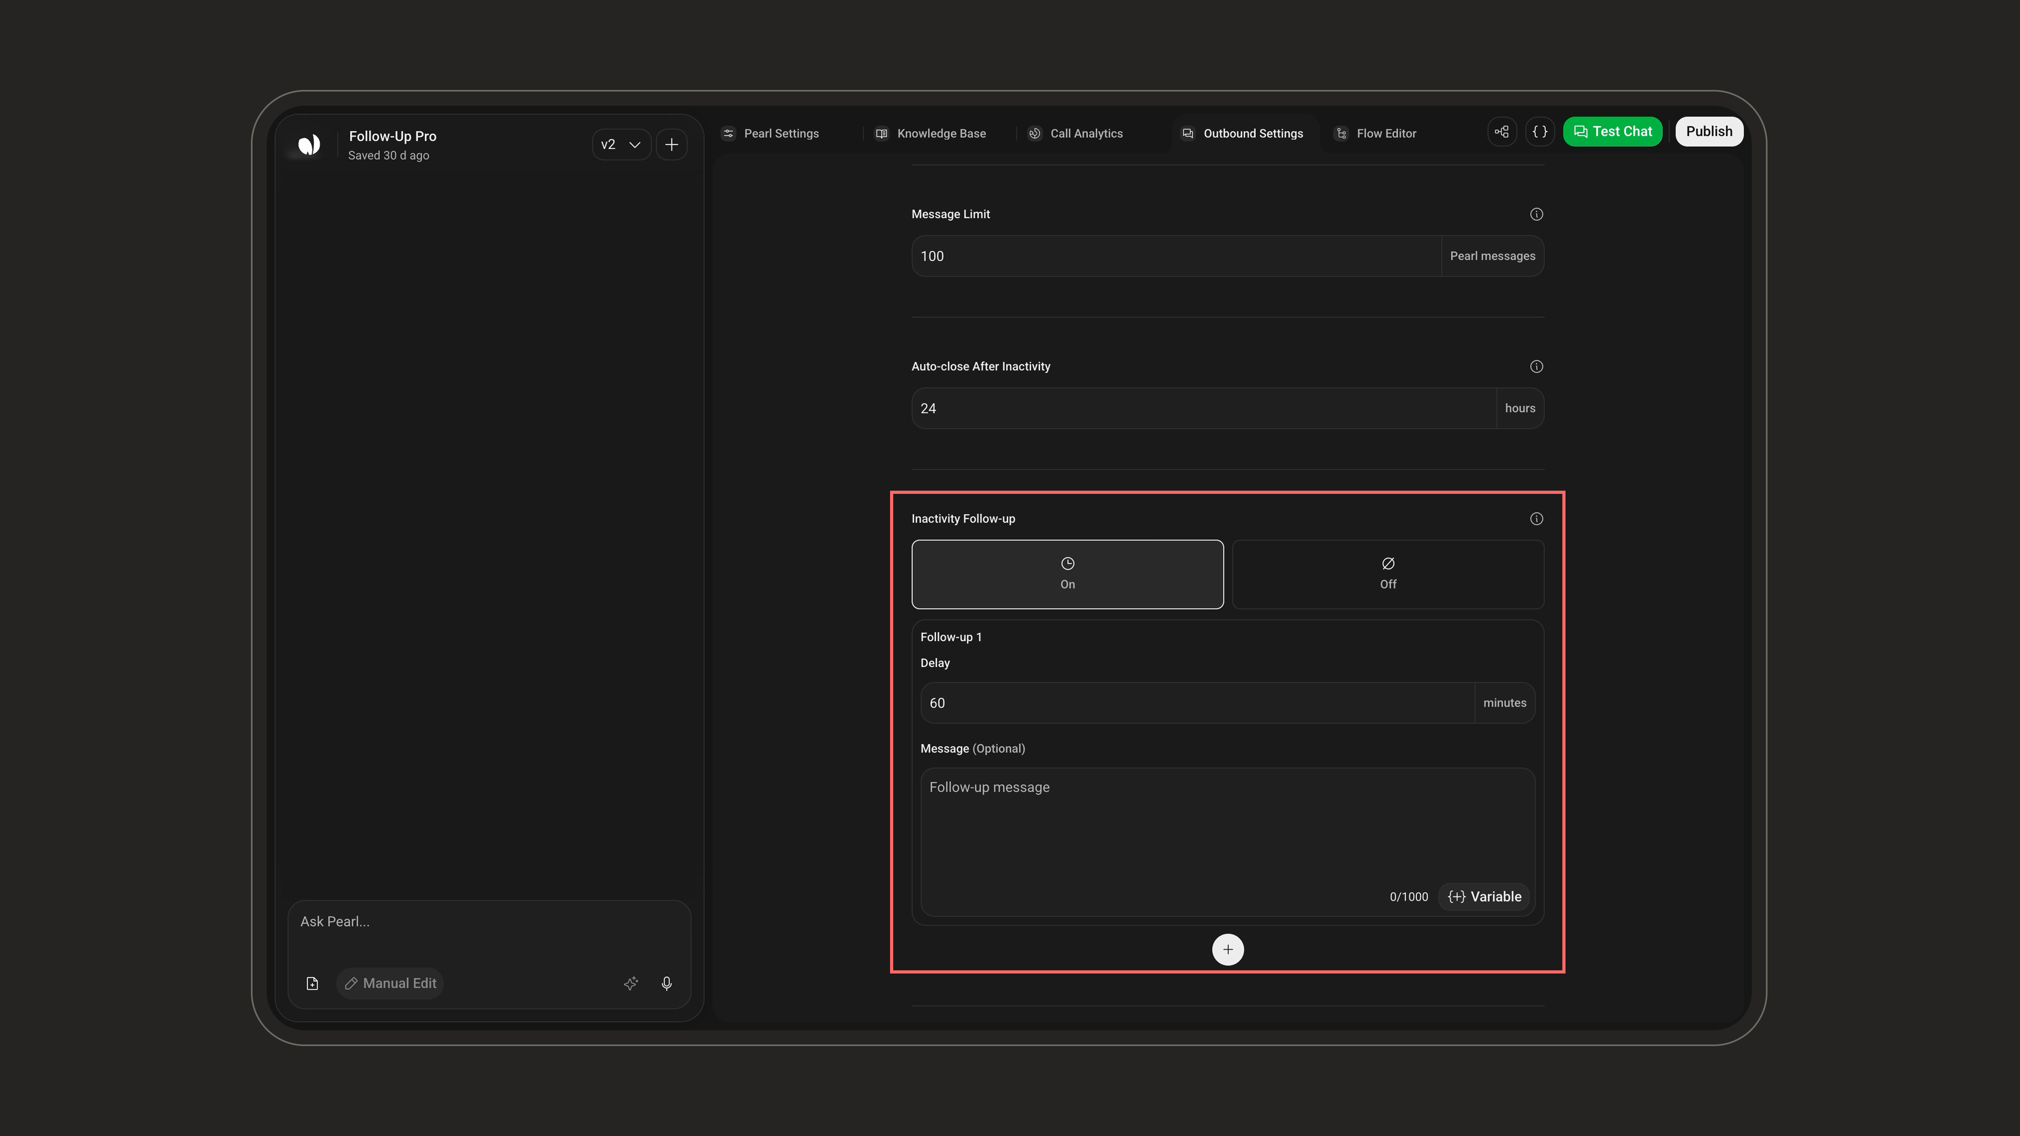The height and width of the screenshot is (1136, 2020).
Task: Click the Follow-up message text area
Action: [x=1227, y=842]
